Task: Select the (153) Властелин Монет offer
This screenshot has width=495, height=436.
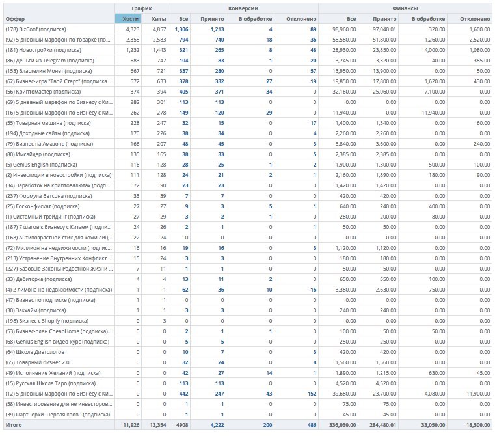Action: (x=49, y=71)
